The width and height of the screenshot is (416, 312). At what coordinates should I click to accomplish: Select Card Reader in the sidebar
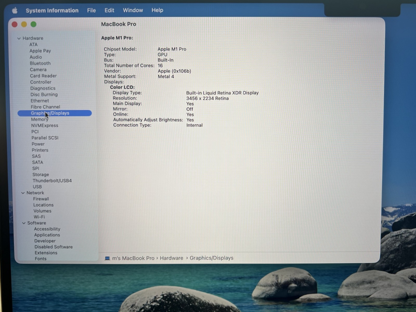click(43, 76)
